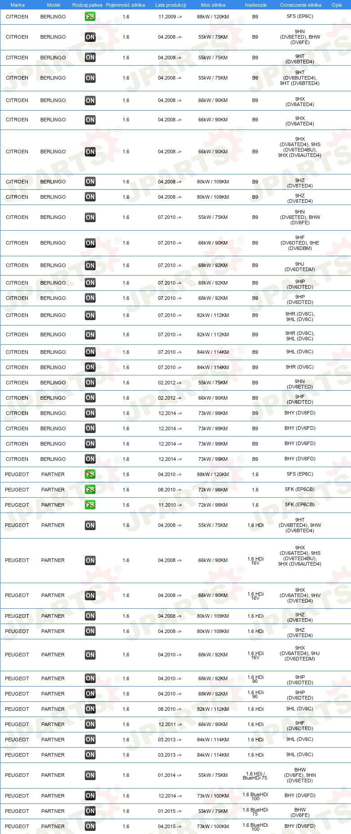The image size is (351, 834).
Task: Click Citroen "88kW / 120KM" power cell
Action: [x=213, y=17]
